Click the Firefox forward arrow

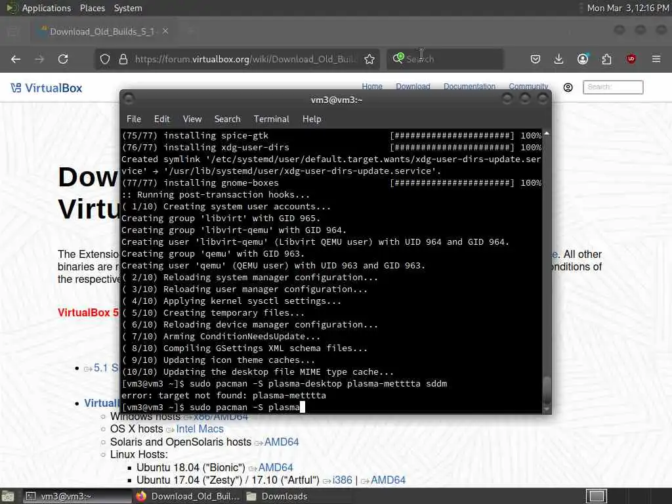pyautogui.click(x=39, y=59)
